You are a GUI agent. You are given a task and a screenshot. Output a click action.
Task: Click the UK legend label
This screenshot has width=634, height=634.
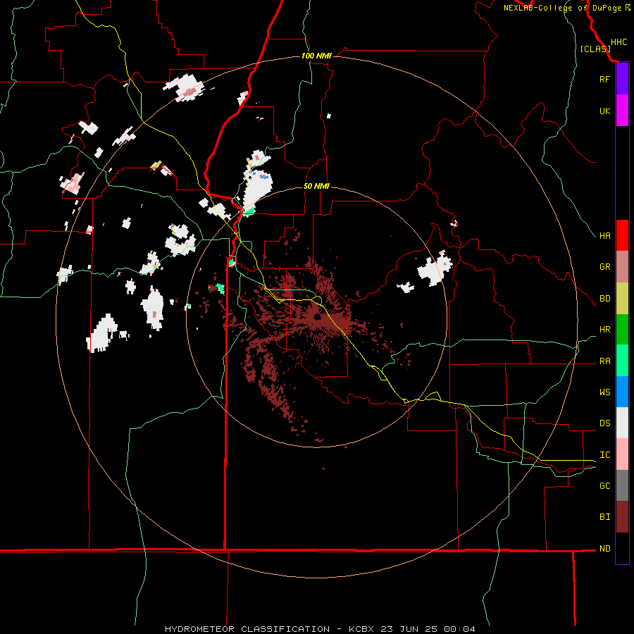pos(605,111)
